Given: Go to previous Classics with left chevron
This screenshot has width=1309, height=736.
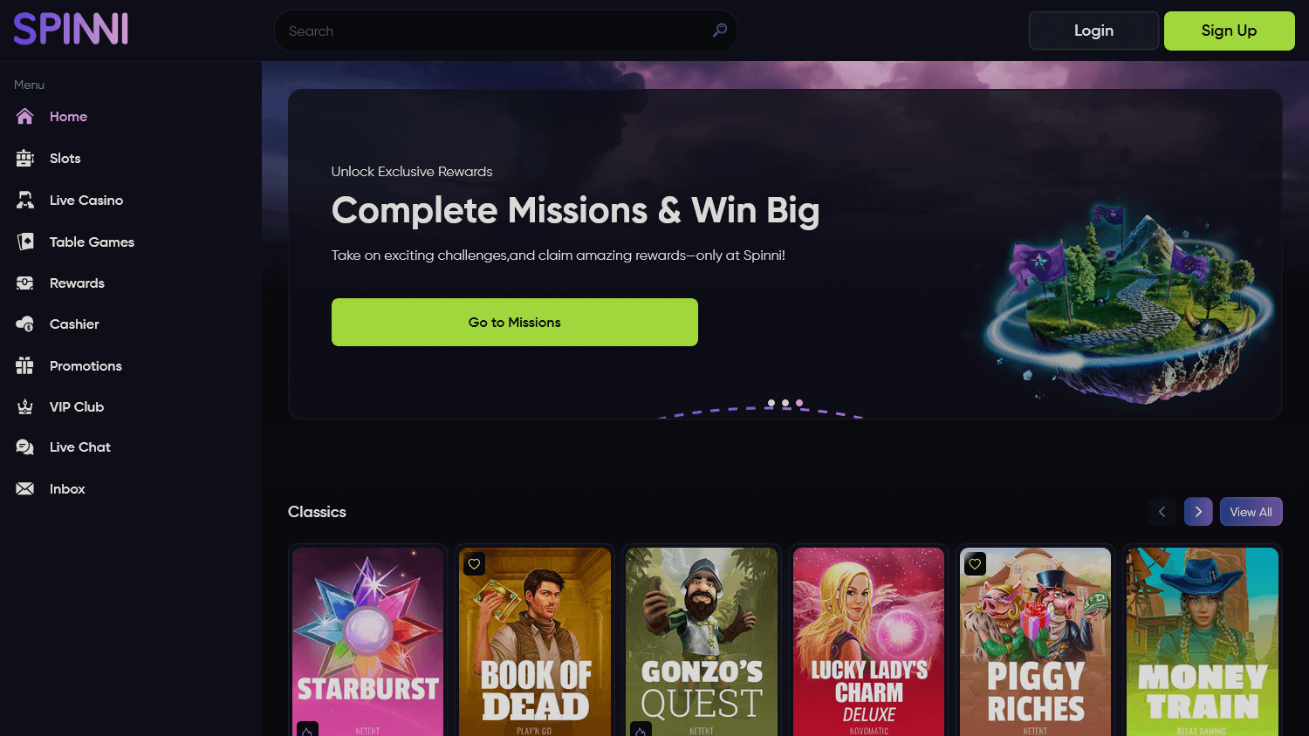Looking at the screenshot, I should pyautogui.click(x=1162, y=512).
